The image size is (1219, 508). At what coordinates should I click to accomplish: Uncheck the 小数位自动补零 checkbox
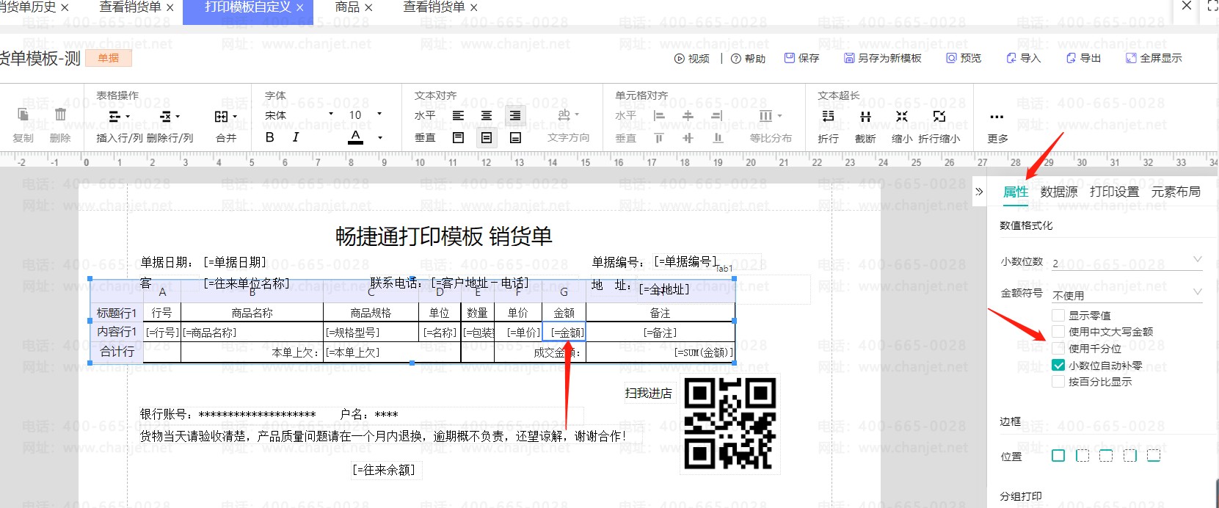click(x=1058, y=366)
